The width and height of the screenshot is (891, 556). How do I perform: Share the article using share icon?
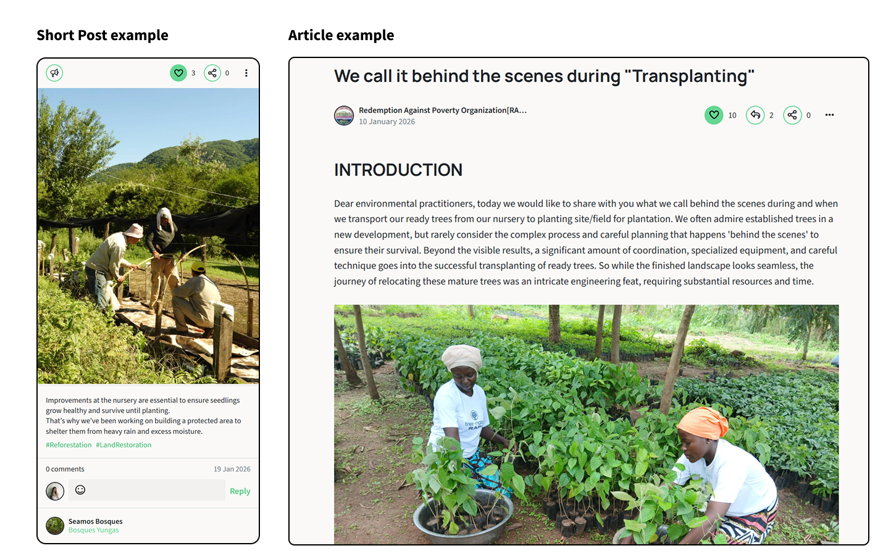(792, 115)
